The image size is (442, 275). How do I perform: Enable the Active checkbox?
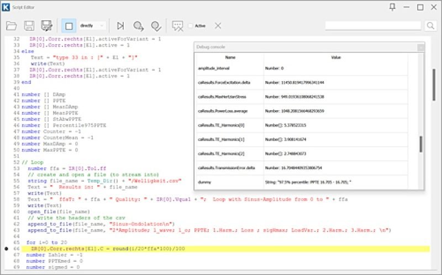pos(191,25)
